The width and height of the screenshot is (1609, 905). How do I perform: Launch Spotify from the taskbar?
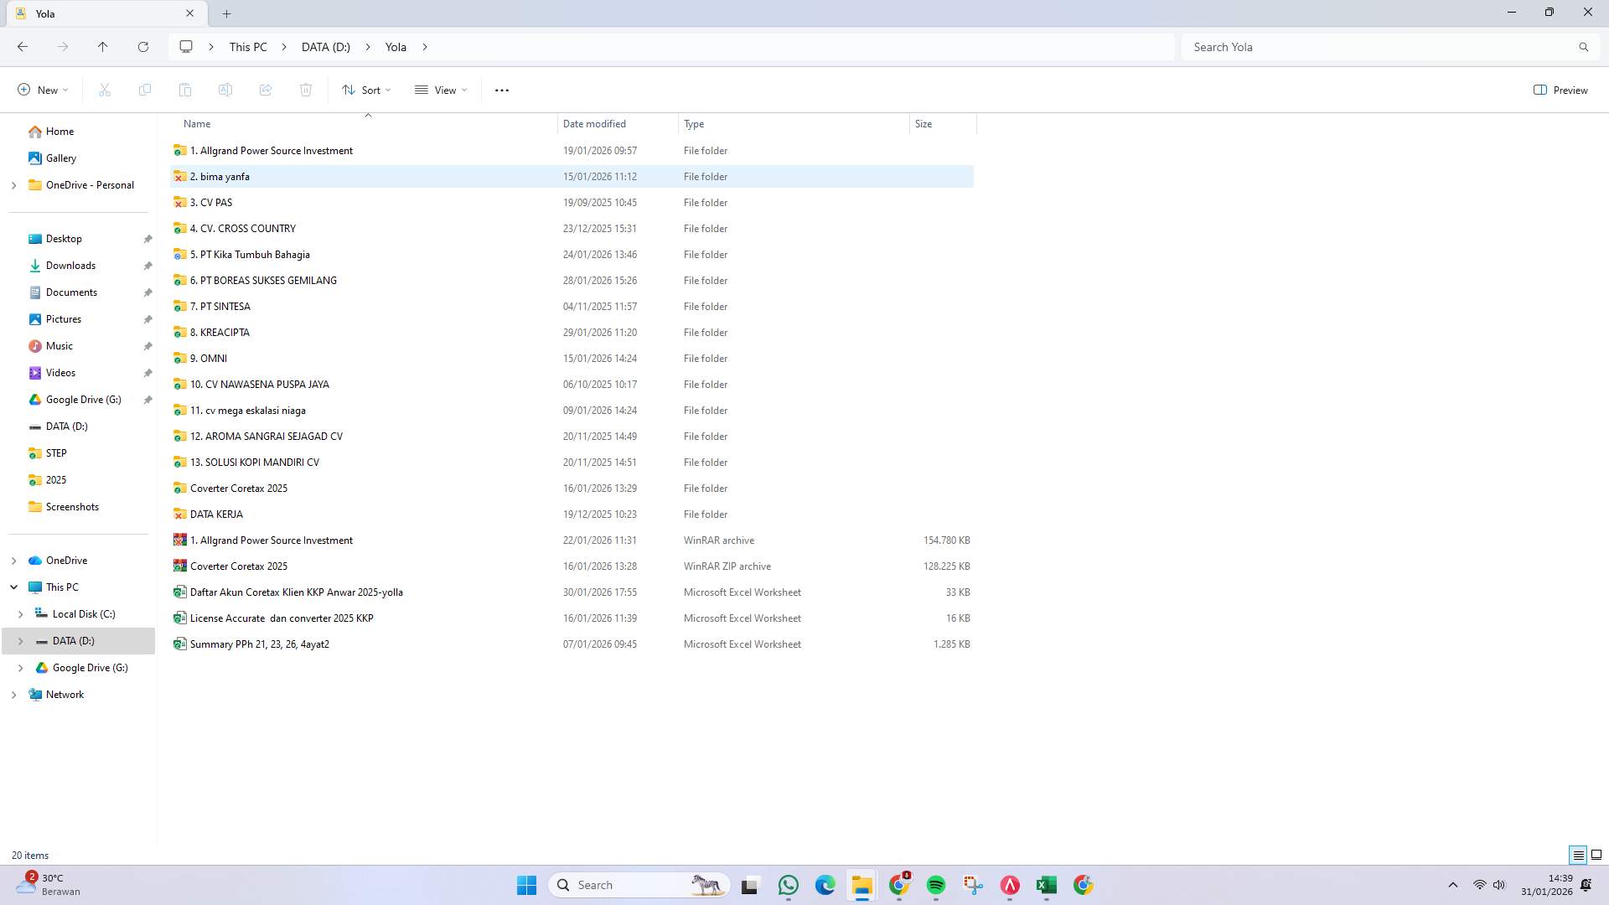(x=935, y=884)
